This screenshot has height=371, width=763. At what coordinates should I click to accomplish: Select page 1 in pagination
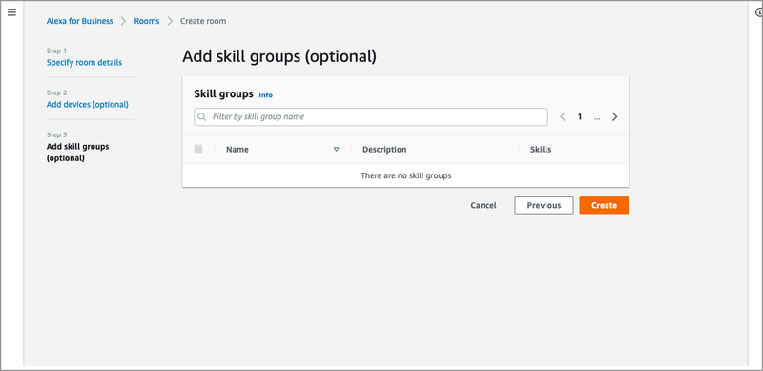pyautogui.click(x=580, y=117)
